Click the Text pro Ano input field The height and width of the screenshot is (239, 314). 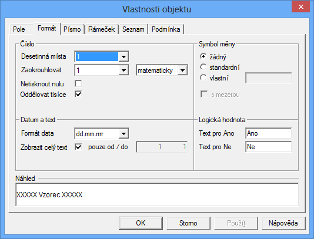pos(268,133)
